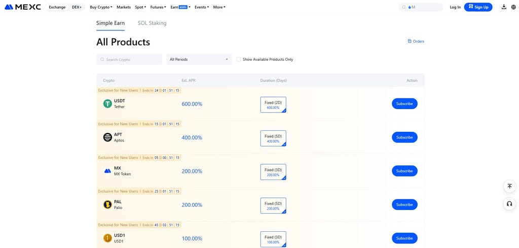
Task: Open the Markets page
Action: (124, 7)
